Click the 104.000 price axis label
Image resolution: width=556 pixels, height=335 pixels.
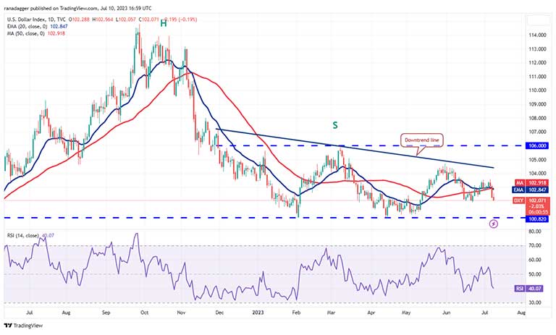tap(537, 174)
